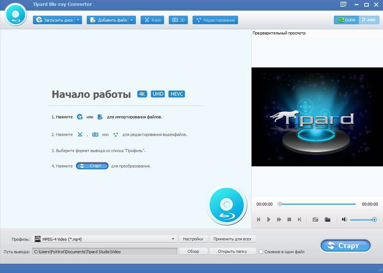383x273 pixels.
Task: Open the snapshot folder icon
Action: point(328,219)
